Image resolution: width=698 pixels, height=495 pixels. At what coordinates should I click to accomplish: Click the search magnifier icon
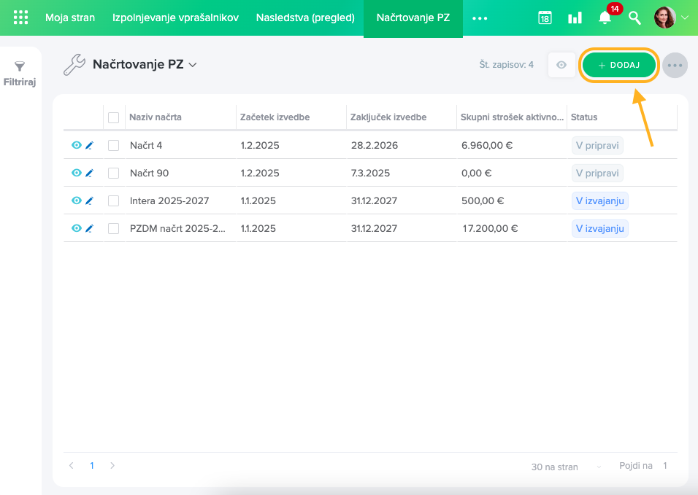[634, 18]
